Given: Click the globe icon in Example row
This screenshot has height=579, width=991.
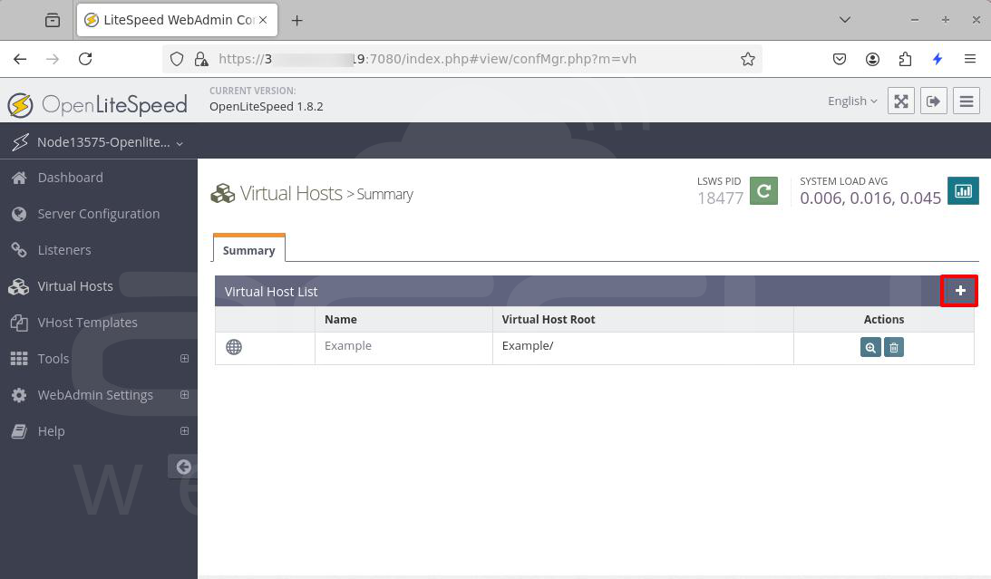Looking at the screenshot, I should 234,347.
